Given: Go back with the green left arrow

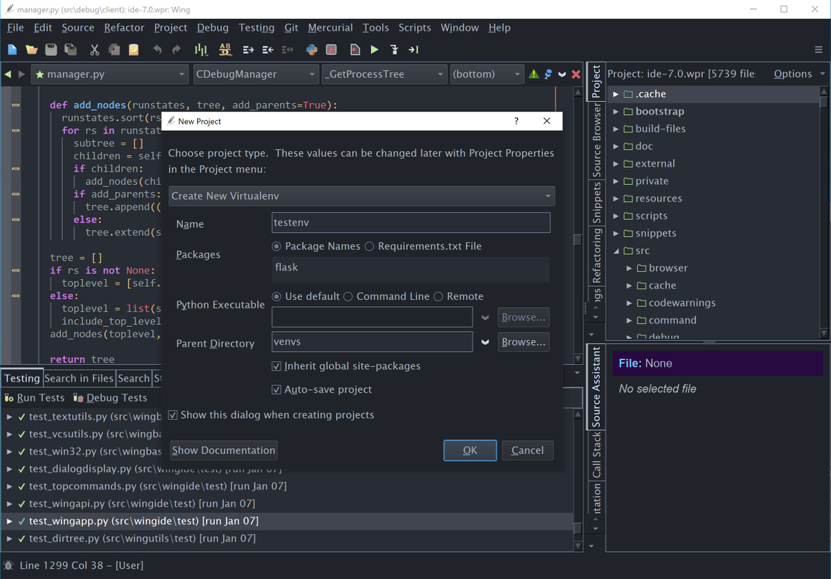Looking at the screenshot, I should tap(8, 74).
